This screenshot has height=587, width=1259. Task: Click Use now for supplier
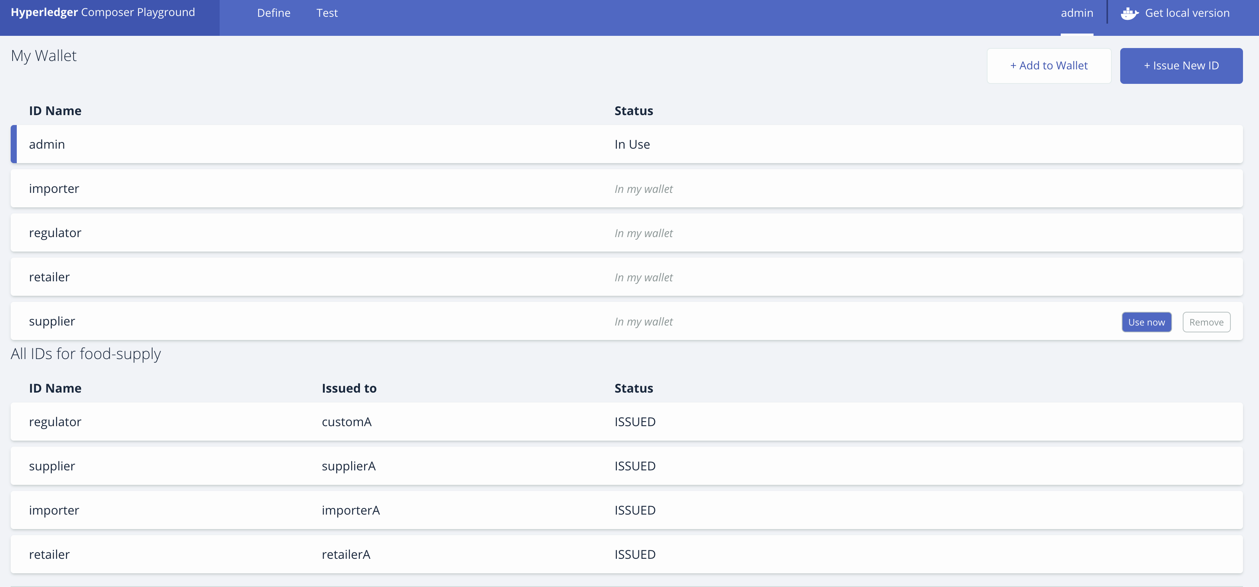coord(1146,322)
